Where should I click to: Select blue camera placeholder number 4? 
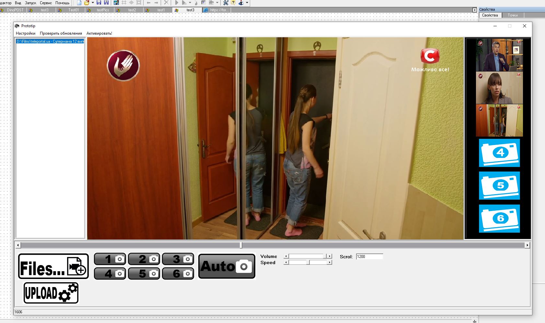click(499, 153)
